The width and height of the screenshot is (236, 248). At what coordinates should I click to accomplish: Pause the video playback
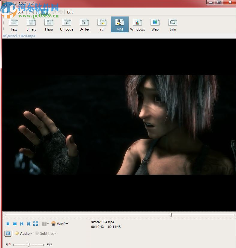pos(8,224)
